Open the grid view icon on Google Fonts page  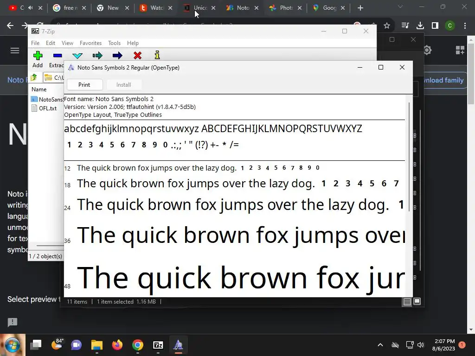(x=460, y=50)
